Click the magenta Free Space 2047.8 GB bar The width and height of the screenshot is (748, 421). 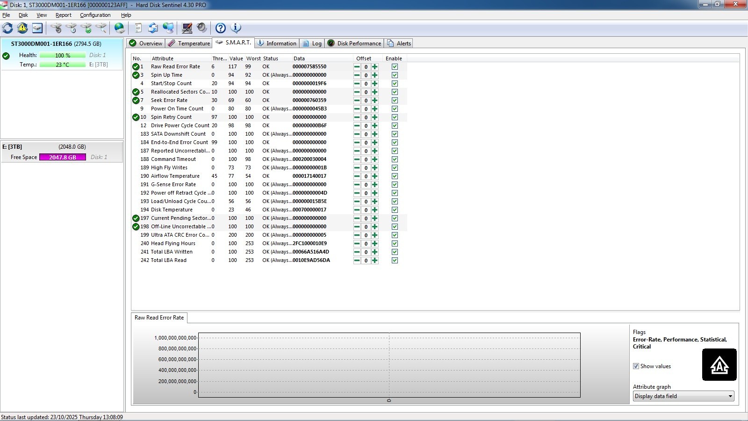tap(63, 157)
